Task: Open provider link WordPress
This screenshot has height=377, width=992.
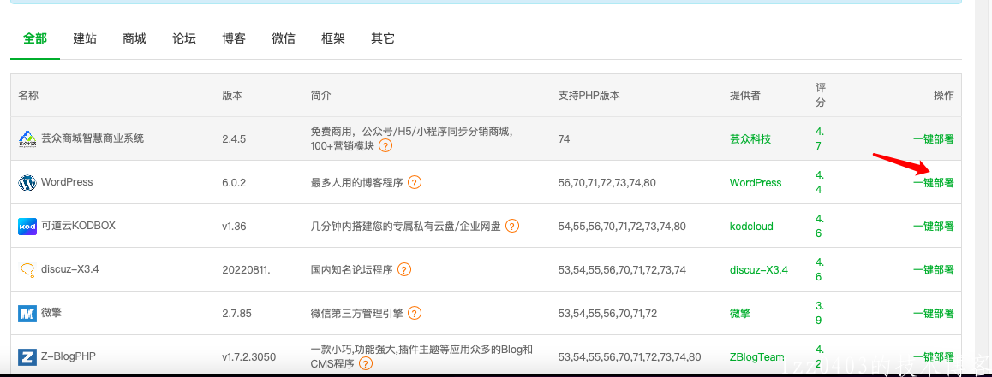Action: (756, 182)
